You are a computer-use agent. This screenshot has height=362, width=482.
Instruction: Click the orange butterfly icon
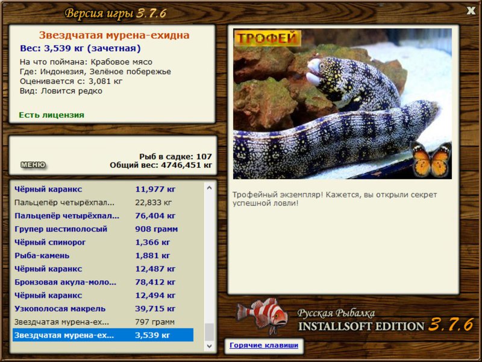[x=431, y=159]
